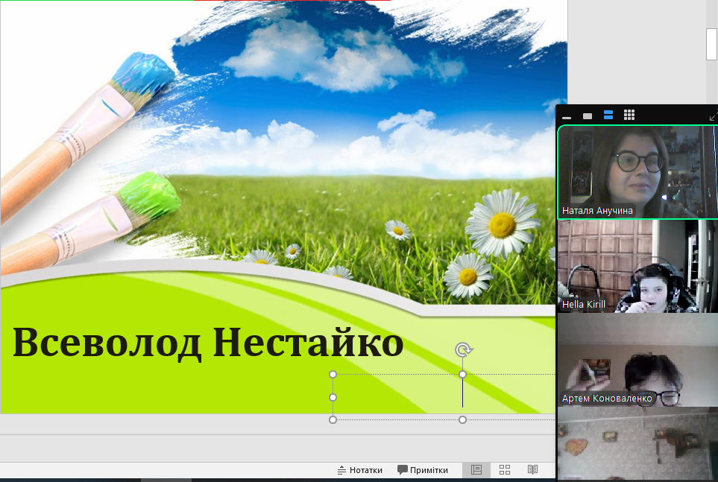Select the Zoom multi-thumbnail strip view
This screenshot has width=718, height=482.
pyautogui.click(x=608, y=115)
